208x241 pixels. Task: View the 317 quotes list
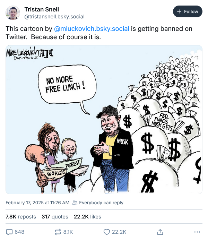(x=55, y=217)
